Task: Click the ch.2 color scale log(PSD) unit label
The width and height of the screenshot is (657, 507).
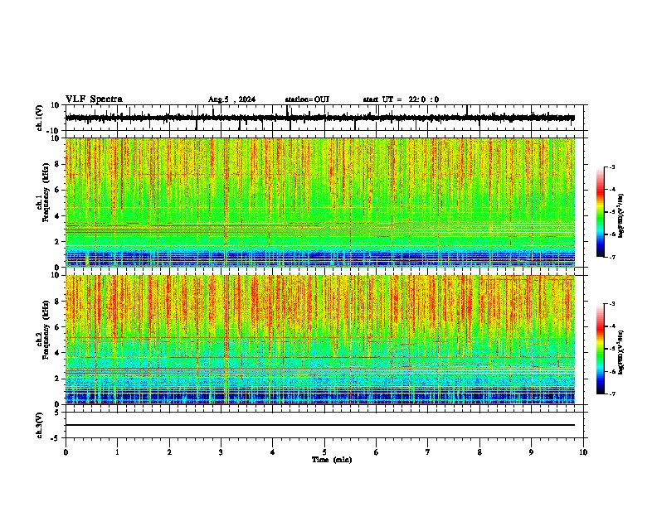Action: tap(620, 353)
